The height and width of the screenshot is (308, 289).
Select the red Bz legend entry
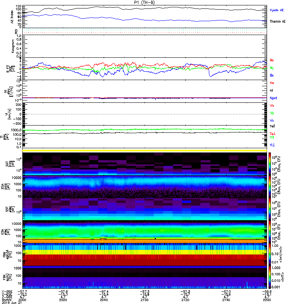(272, 60)
